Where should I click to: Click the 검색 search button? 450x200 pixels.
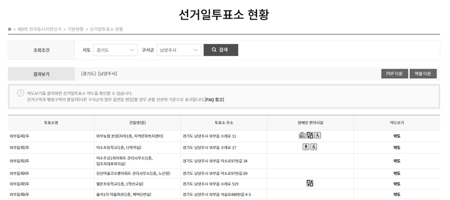tap(221, 50)
